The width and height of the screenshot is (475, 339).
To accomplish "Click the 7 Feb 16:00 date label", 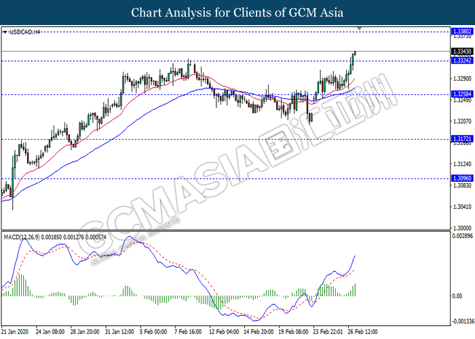I will tap(188, 332).
